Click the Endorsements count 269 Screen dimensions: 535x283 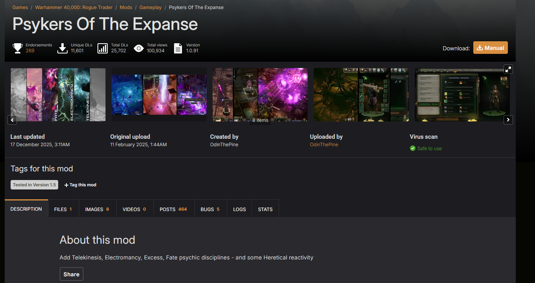click(30, 51)
